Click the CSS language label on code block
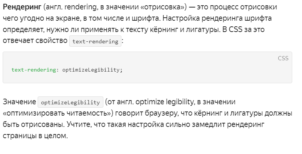 283,58
